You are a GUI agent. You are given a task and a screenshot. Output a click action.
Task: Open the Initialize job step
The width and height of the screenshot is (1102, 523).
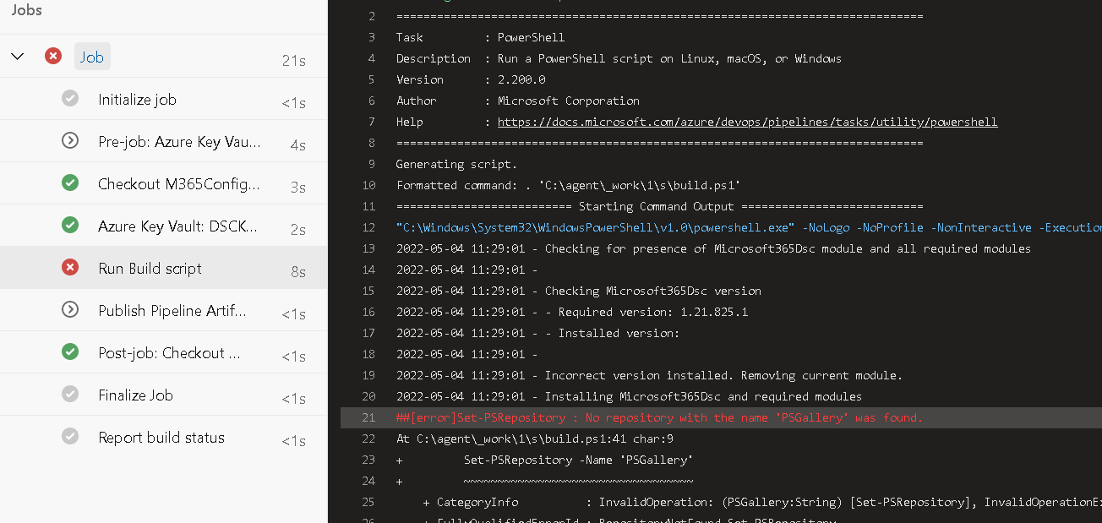pyautogui.click(x=163, y=99)
